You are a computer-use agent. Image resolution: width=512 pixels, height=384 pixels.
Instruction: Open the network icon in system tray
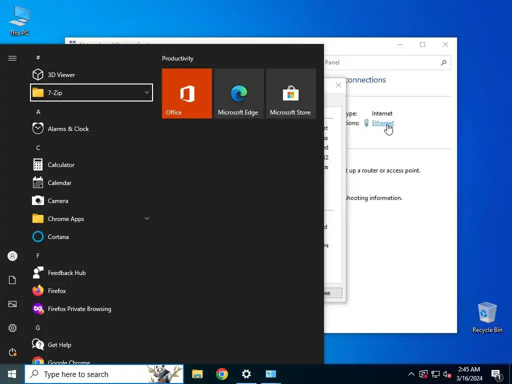(x=435, y=374)
